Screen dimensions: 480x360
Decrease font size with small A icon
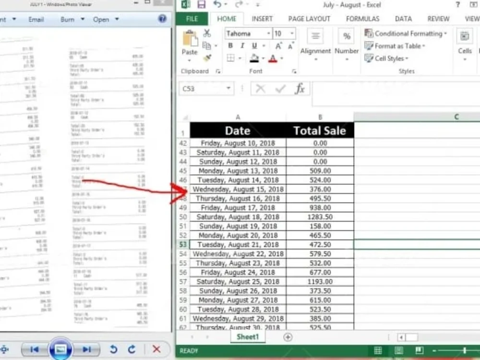[x=290, y=46]
